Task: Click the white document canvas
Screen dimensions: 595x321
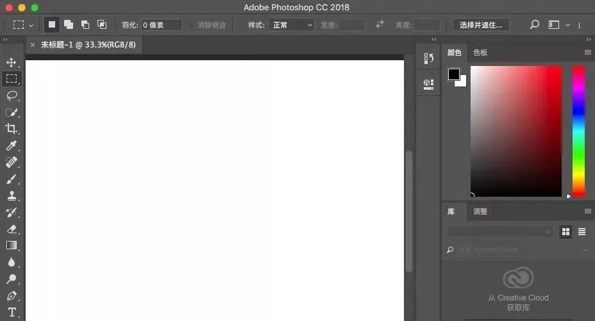Action: 214,190
